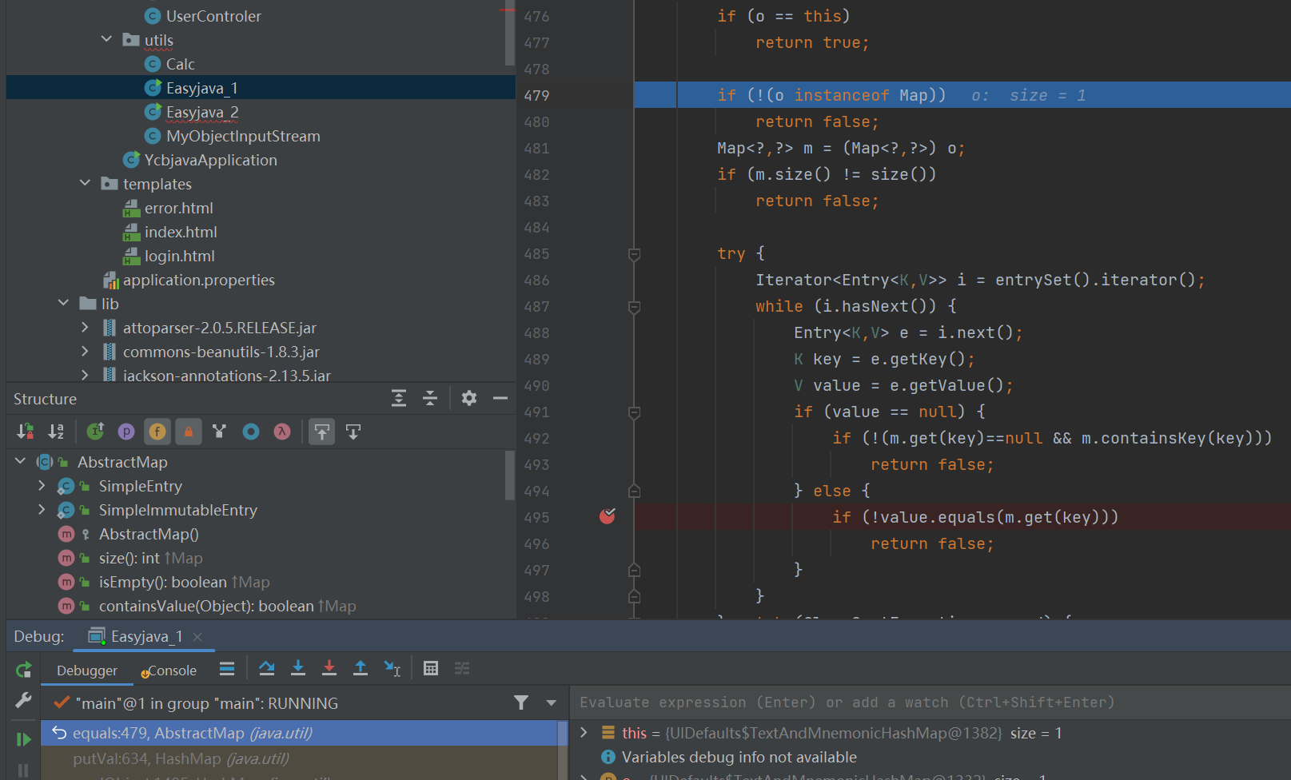This screenshot has height=780, width=1291.
Task: Toggle Show Non-Public members lock
Action: coord(189,432)
